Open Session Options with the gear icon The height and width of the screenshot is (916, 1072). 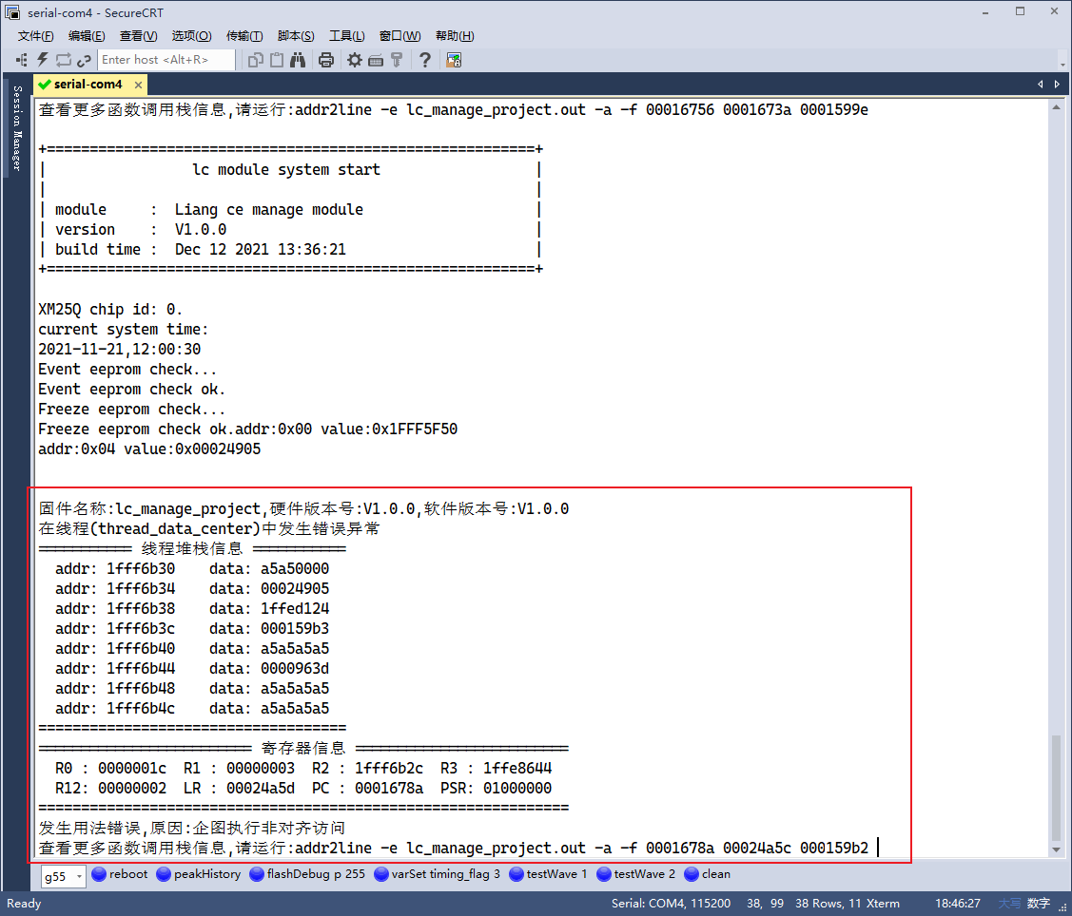point(355,59)
